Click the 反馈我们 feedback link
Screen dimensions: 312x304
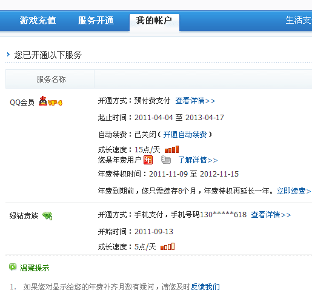(205, 286)
